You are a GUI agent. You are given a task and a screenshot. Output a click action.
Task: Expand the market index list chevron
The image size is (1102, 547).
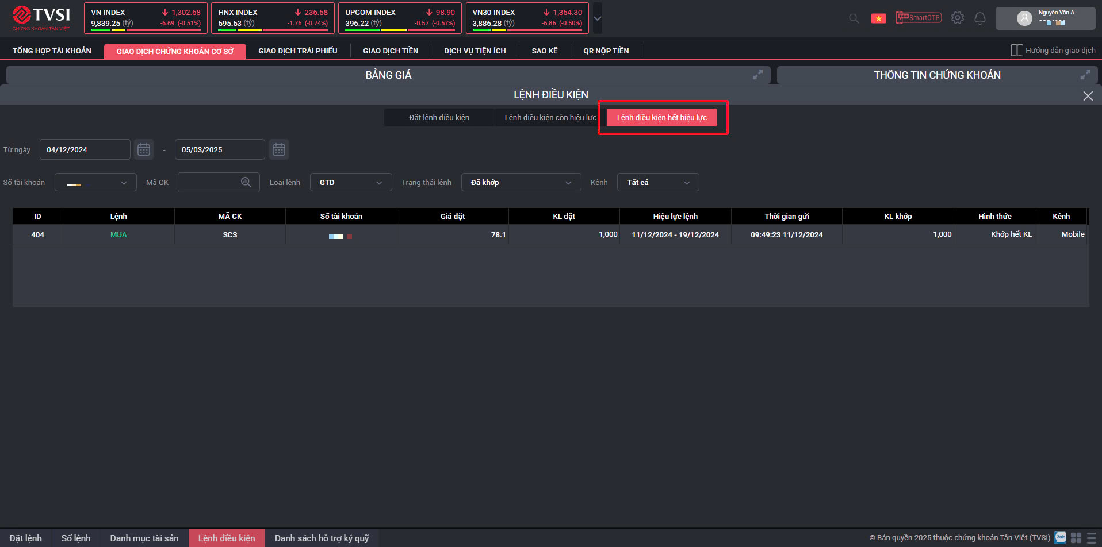click(598, 18)
